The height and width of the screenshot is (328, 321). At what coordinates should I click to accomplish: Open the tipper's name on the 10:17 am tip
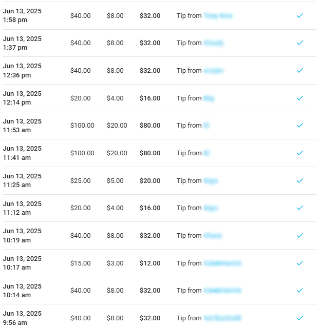click(222, 263)
